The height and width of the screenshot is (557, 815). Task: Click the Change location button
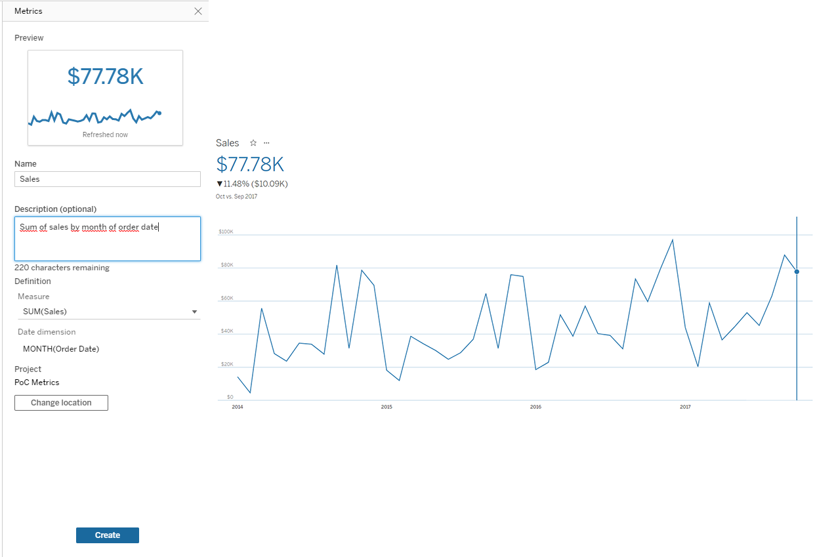[x=61, y=403]
